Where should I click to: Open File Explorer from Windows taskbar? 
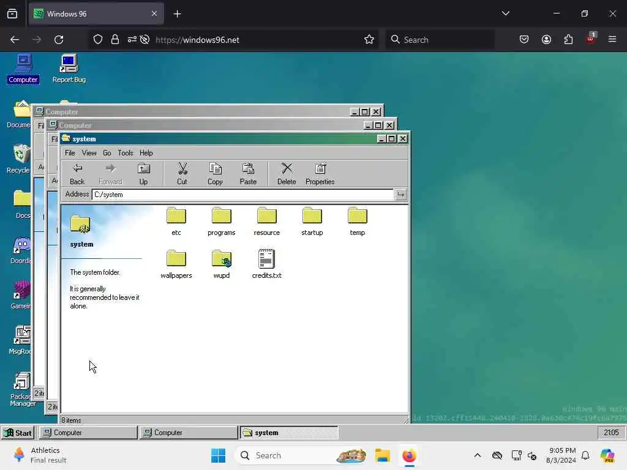pyautogui.click(x=382, y=455)
